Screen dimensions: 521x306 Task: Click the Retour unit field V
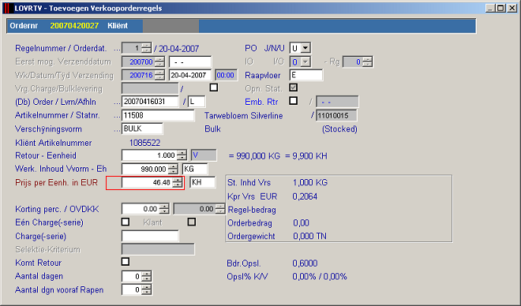204,155
